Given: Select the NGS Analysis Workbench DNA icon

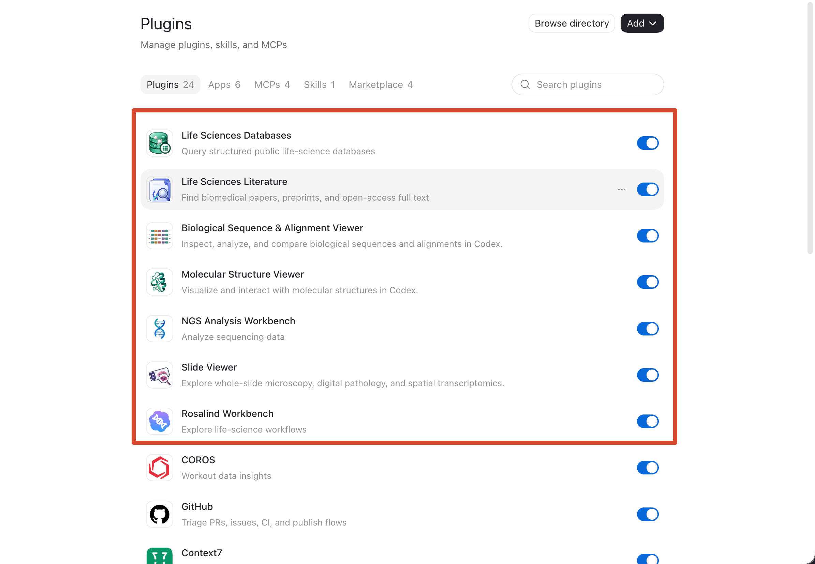Looking at the screenshot, I should coord(160,329).
